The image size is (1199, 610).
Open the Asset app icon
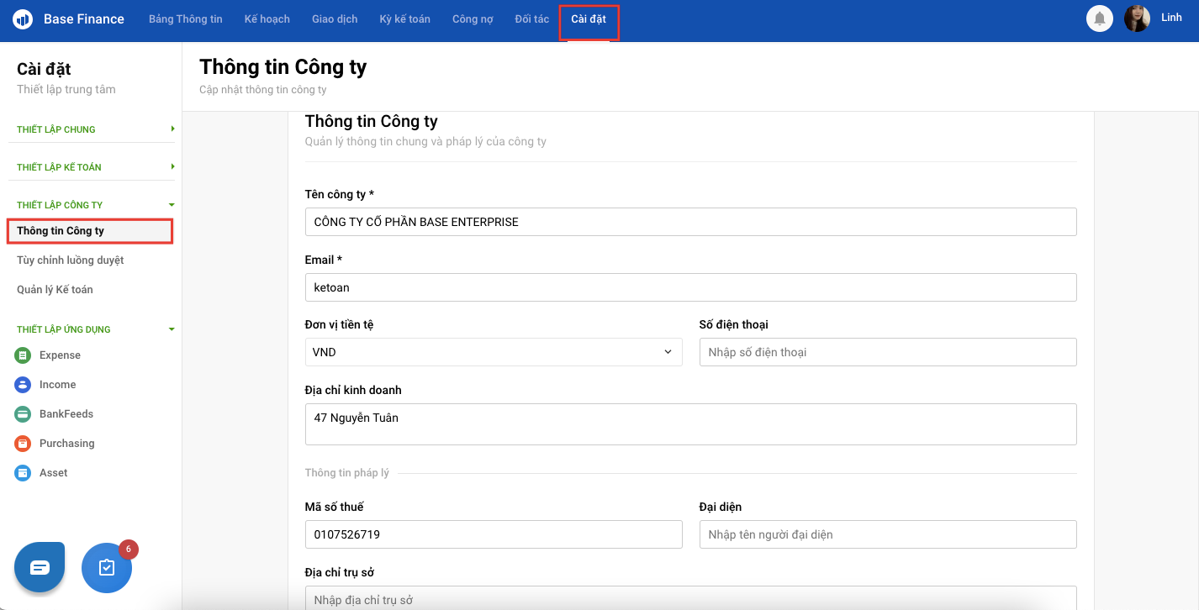23,473
